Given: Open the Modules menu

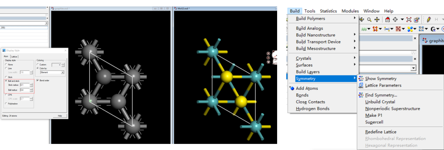Looking at the screenshot, I should [x=350, y=11].
